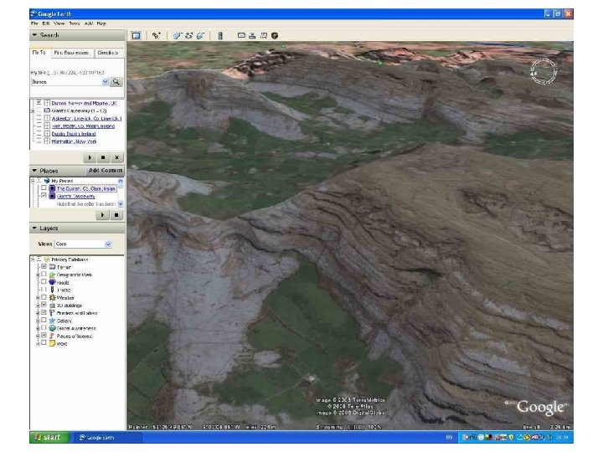The image size is (603, 452).
Task: Enable the Geographic Web layer checkbox
Action: coord(44,274)
